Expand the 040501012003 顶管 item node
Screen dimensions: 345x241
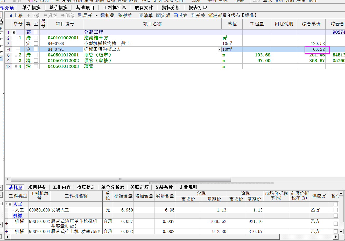click(x=16, y=67)
